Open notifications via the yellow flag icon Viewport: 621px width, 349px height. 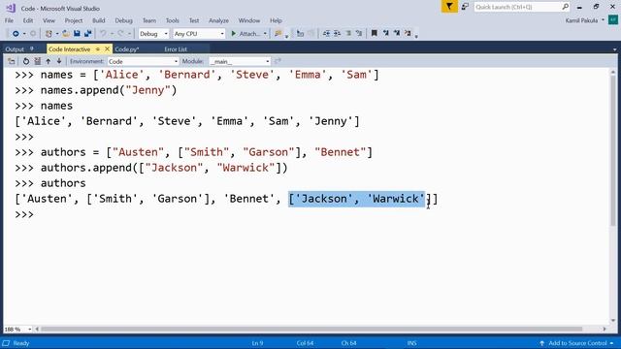[449, 7]
